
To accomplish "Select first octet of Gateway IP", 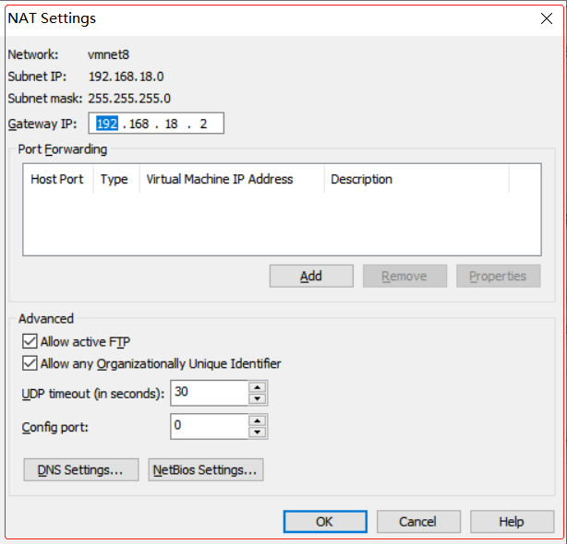I will 106,124.
